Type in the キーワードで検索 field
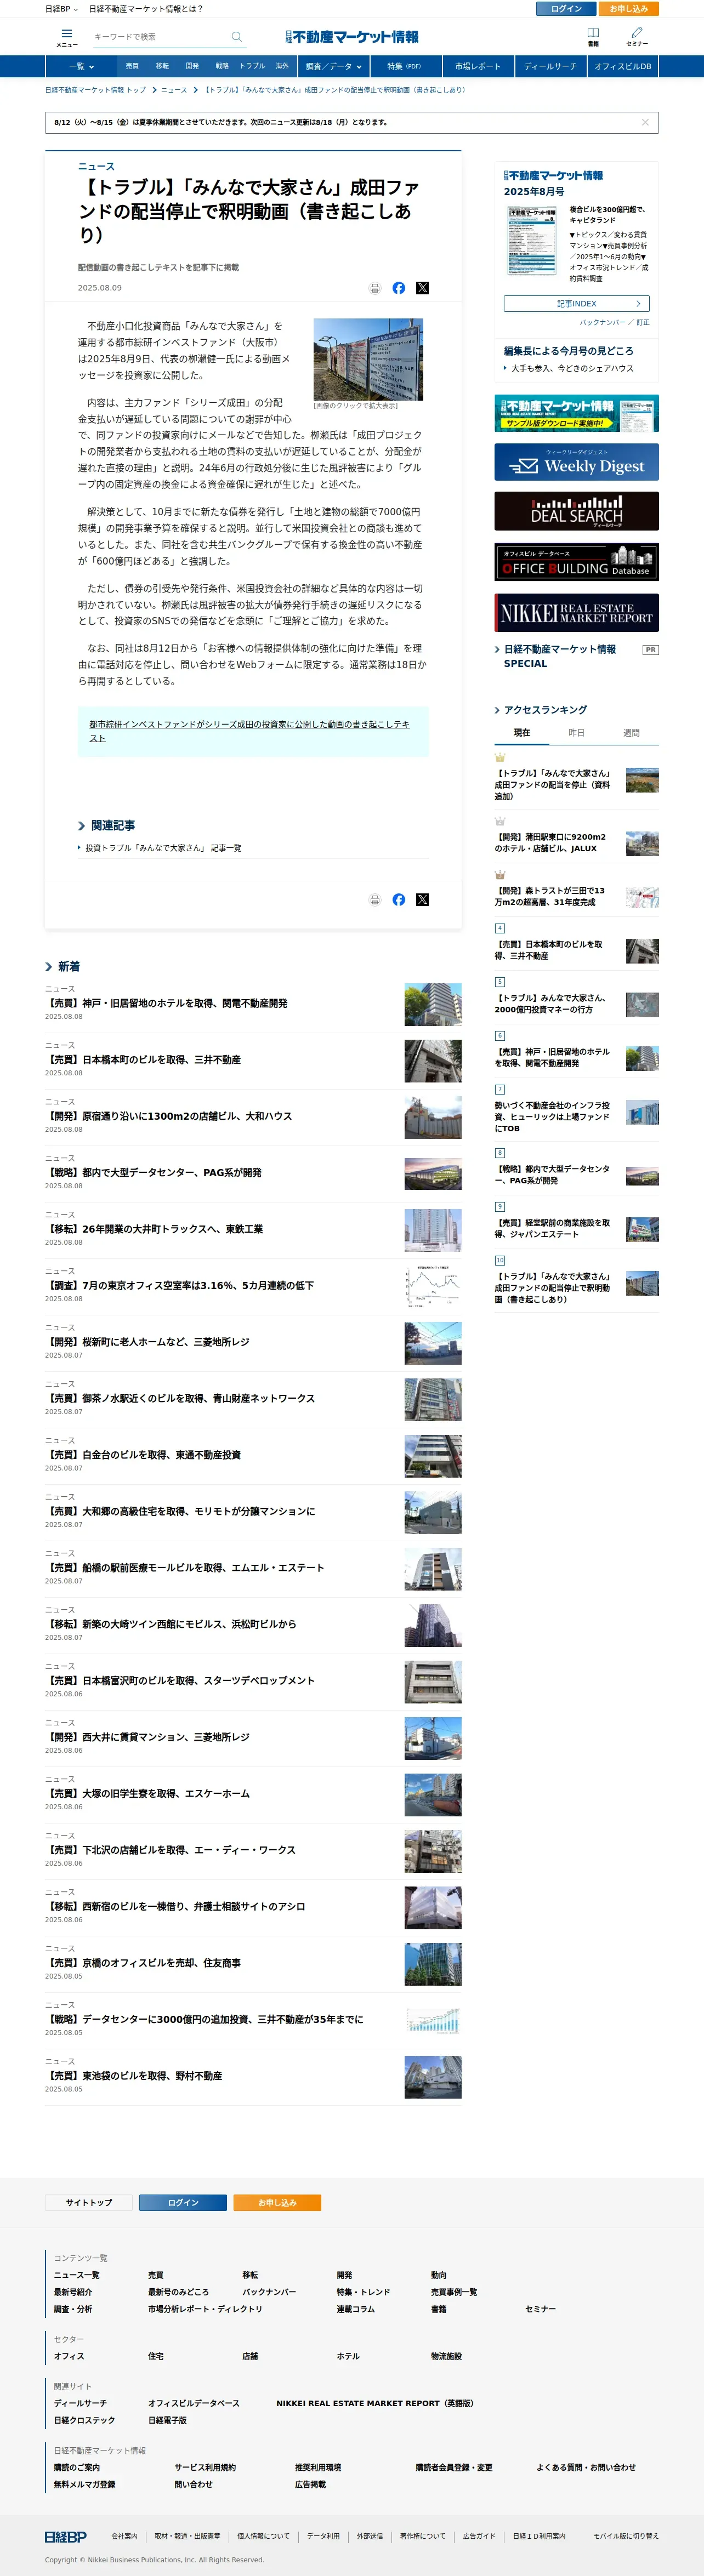The image size is (704, 2576). [160, 37]
